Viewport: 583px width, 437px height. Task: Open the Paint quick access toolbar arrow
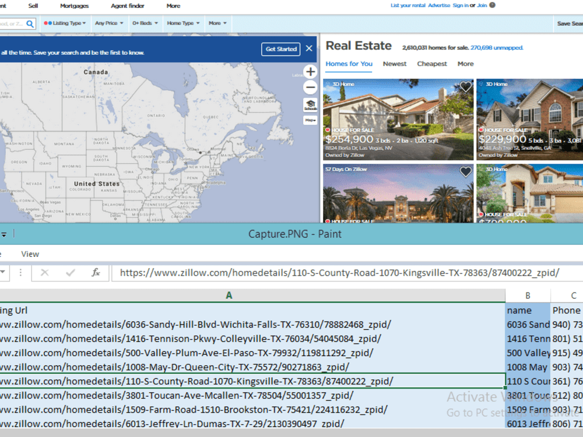point(3,234)
